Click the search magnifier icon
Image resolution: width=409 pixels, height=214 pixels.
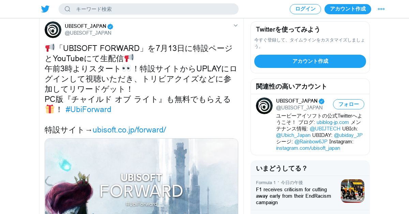click(67, 9)
